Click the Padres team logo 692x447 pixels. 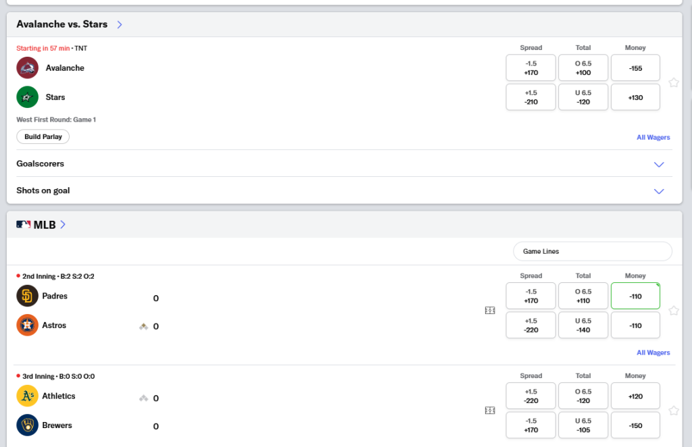27,296
